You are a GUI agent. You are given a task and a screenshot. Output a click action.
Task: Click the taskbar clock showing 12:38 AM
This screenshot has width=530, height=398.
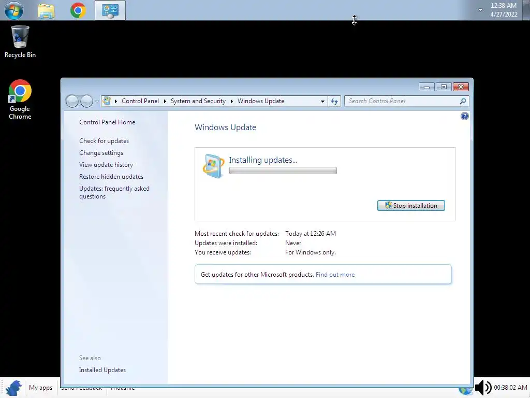504,10
